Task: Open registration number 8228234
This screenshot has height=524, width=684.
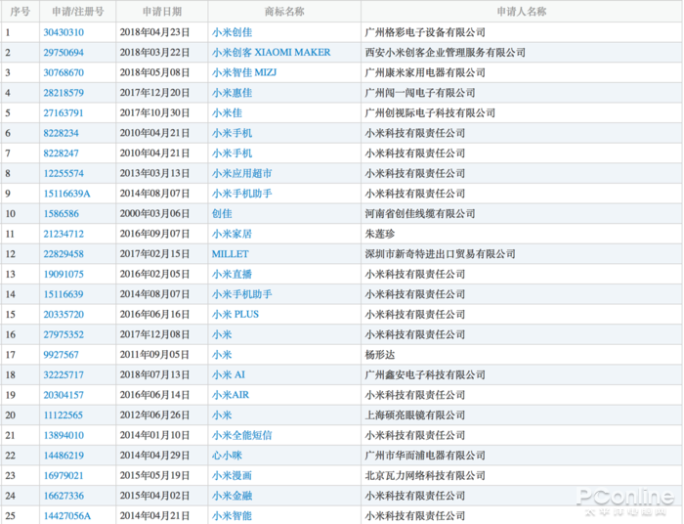Action: 61,133
